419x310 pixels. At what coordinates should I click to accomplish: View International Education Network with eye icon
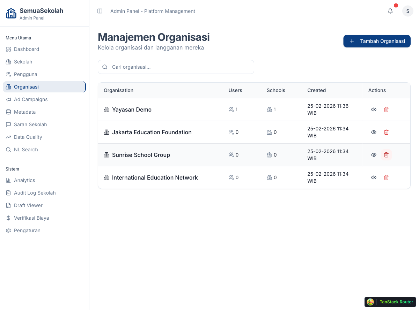[x=374, y=177]
